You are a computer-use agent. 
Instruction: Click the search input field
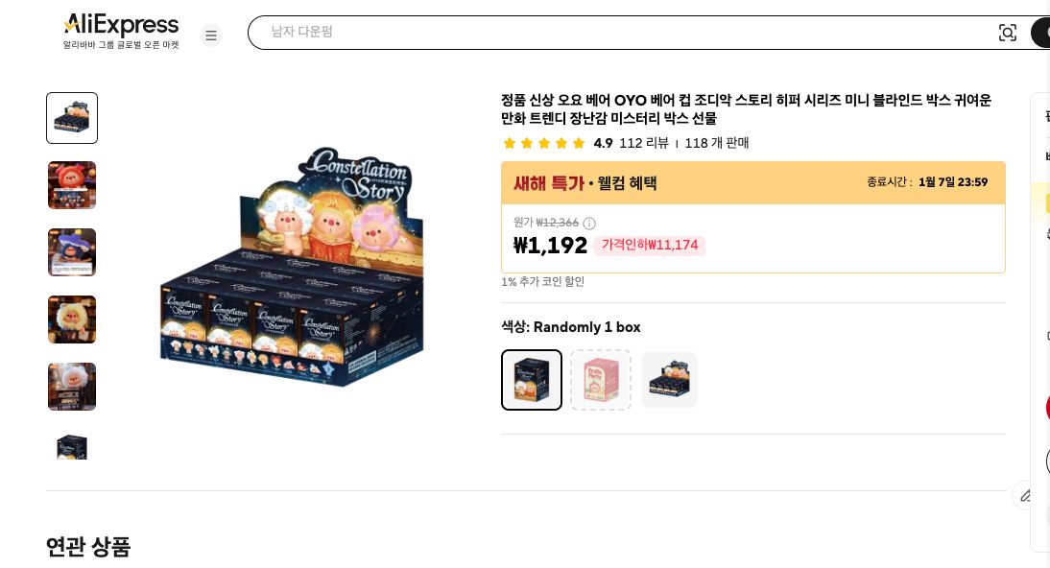[624, 32]
